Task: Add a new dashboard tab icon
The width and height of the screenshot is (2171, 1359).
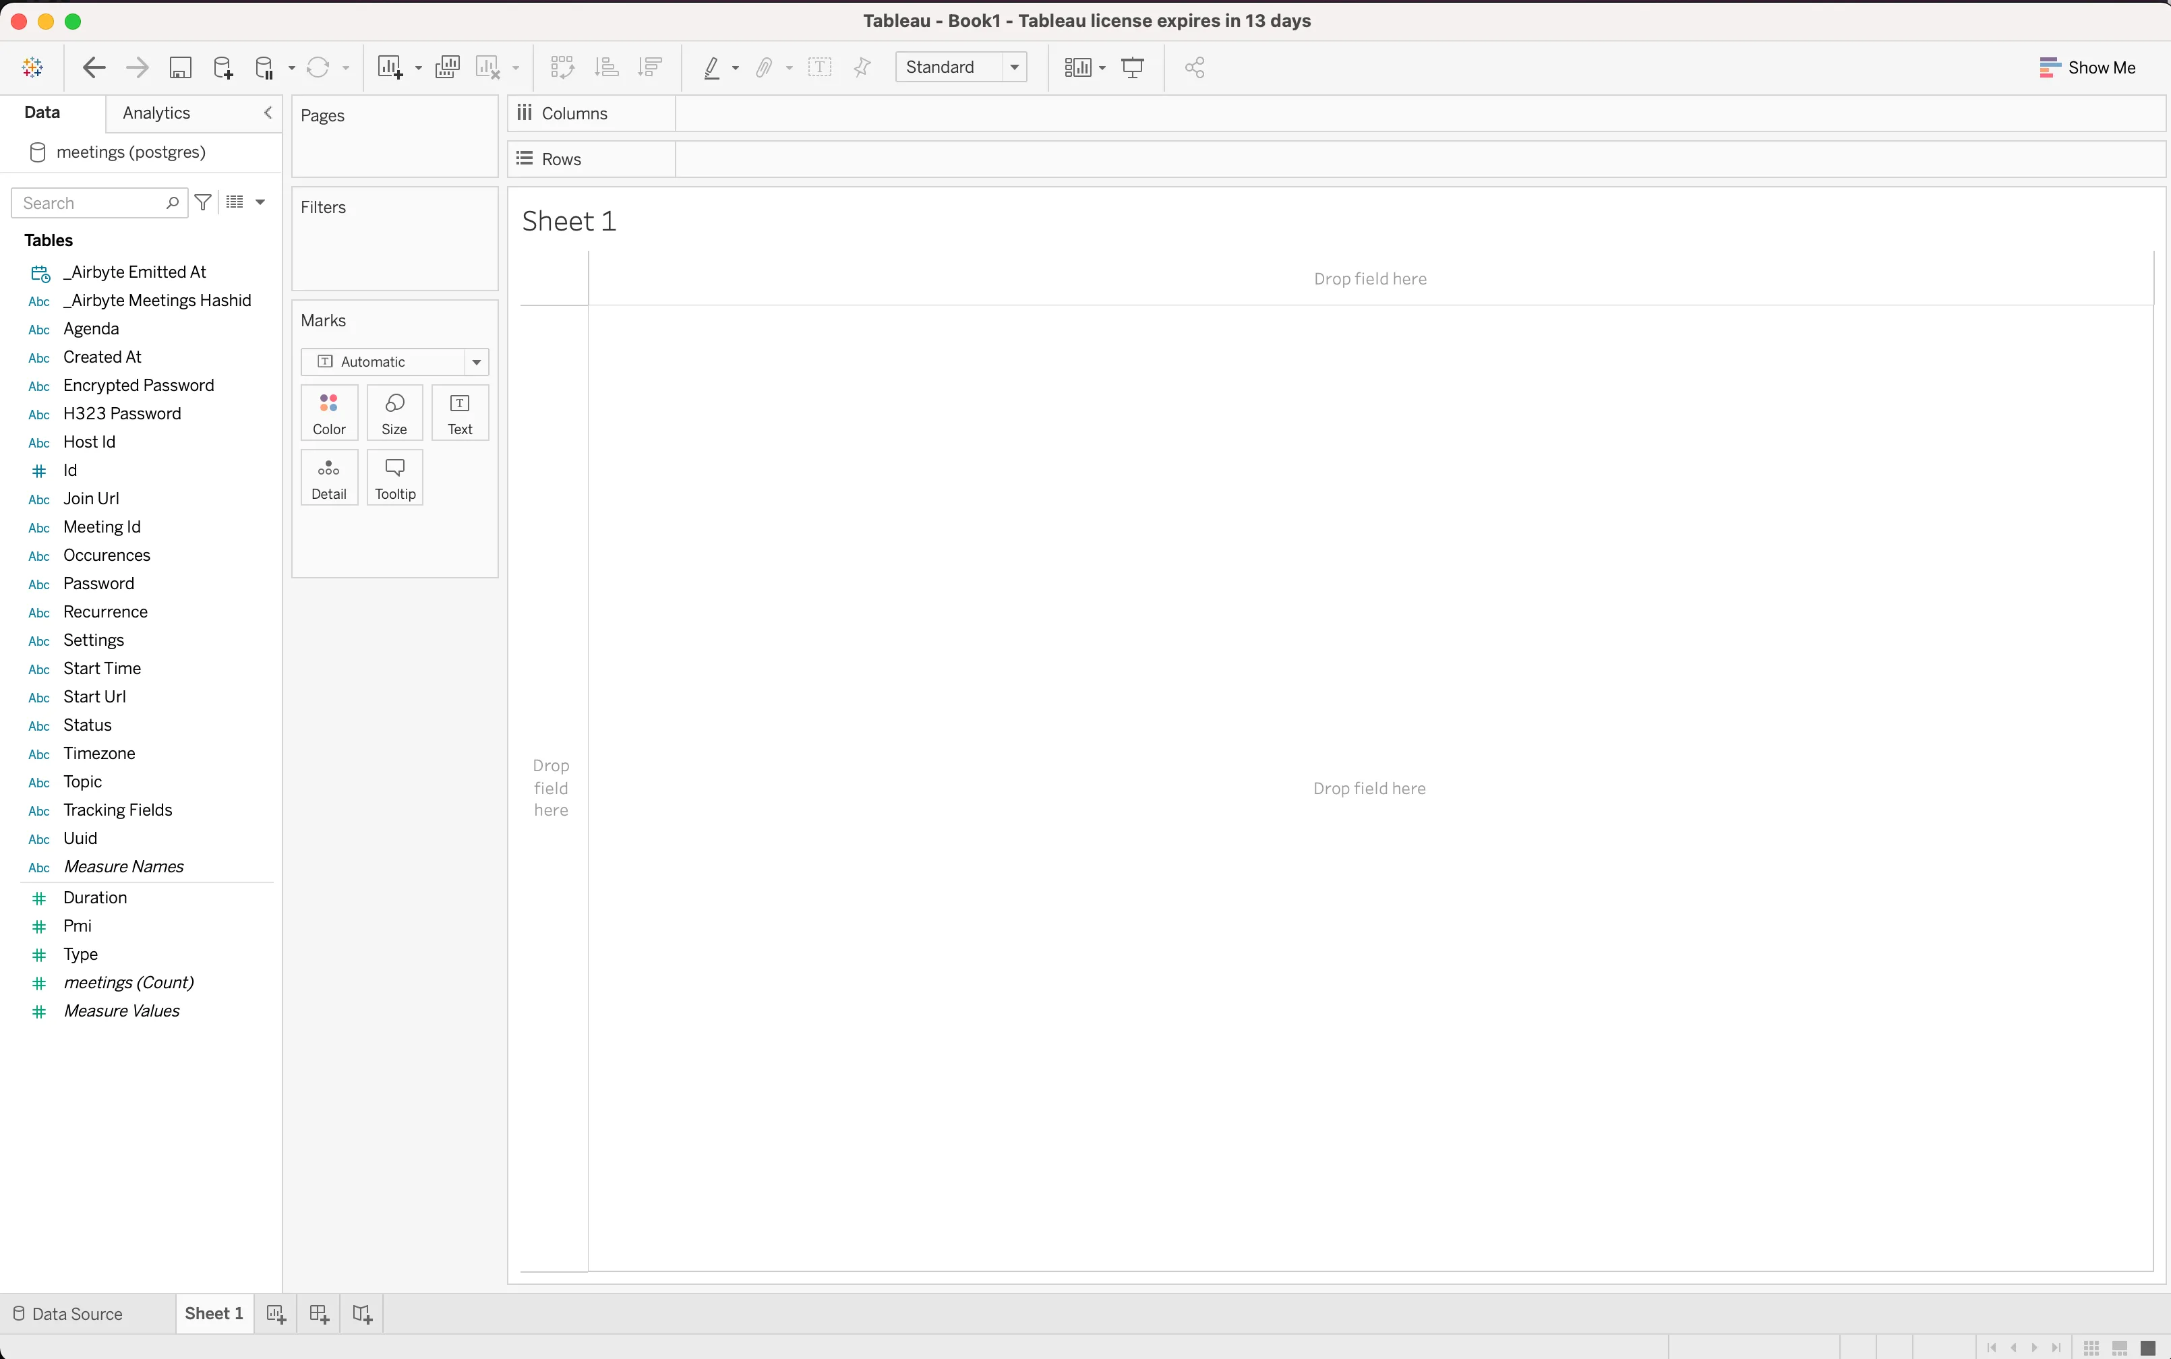Action: [318, 1314]
